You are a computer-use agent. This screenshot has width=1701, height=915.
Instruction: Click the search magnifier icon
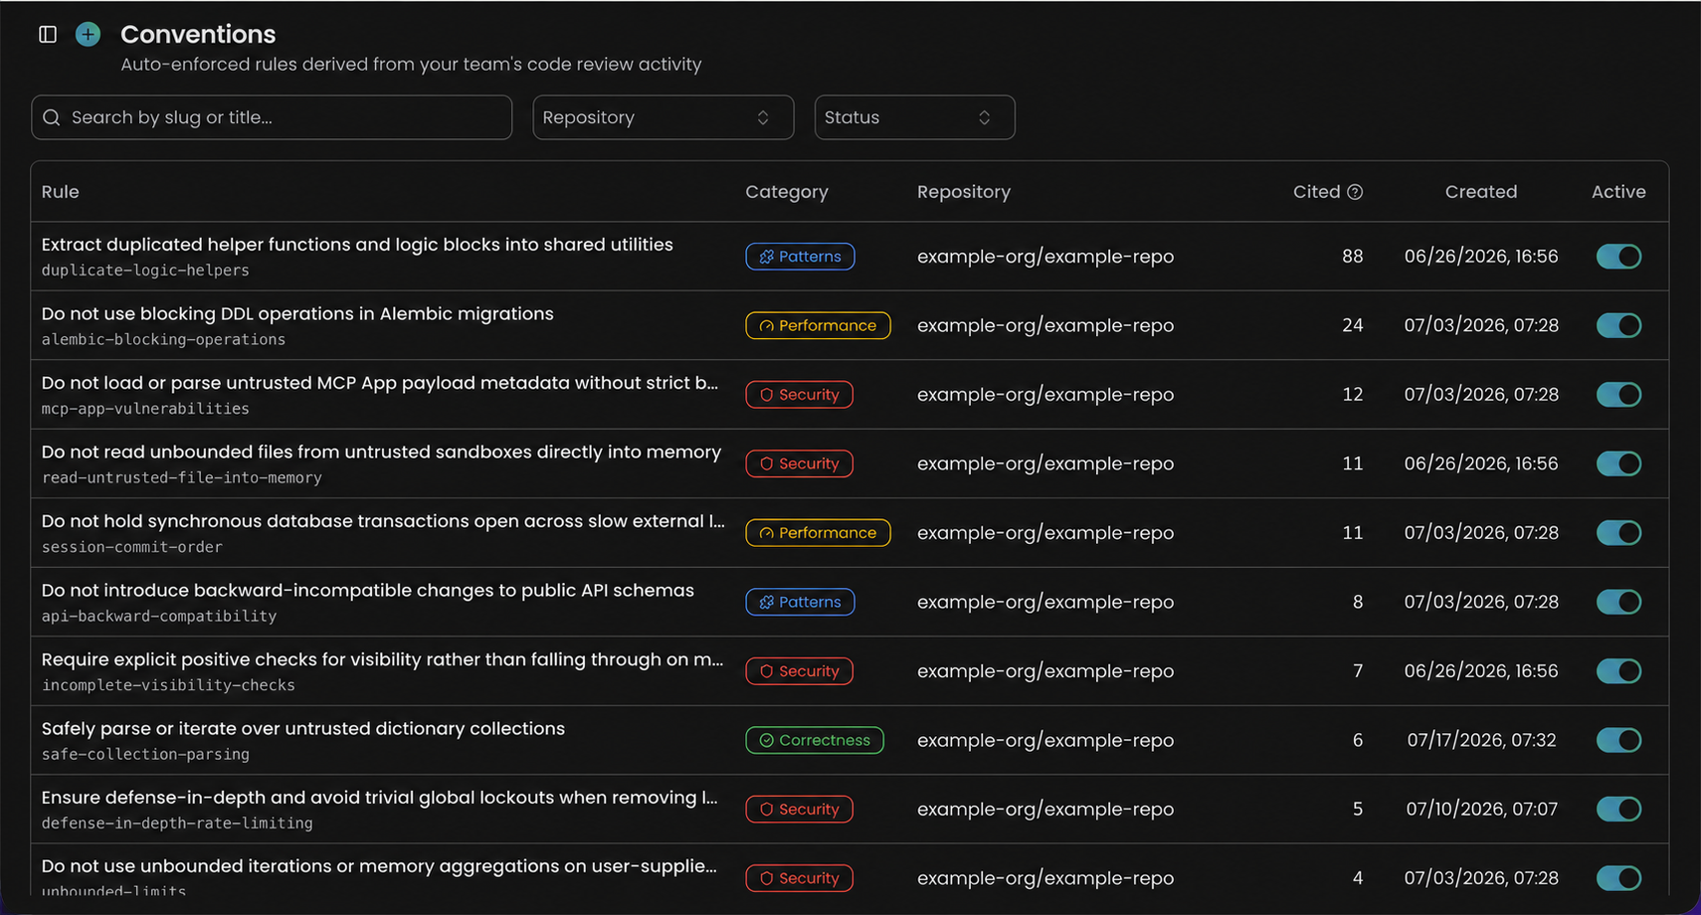coord(52,117)
